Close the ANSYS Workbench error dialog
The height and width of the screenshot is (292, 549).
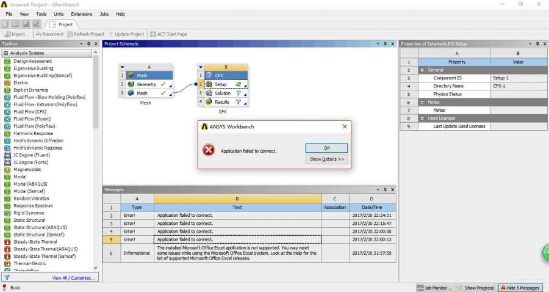pos(345,126)
